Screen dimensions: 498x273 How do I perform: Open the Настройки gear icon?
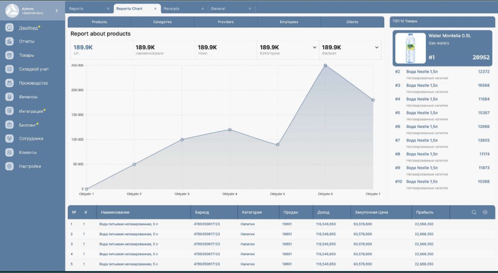tap(9, 166)
